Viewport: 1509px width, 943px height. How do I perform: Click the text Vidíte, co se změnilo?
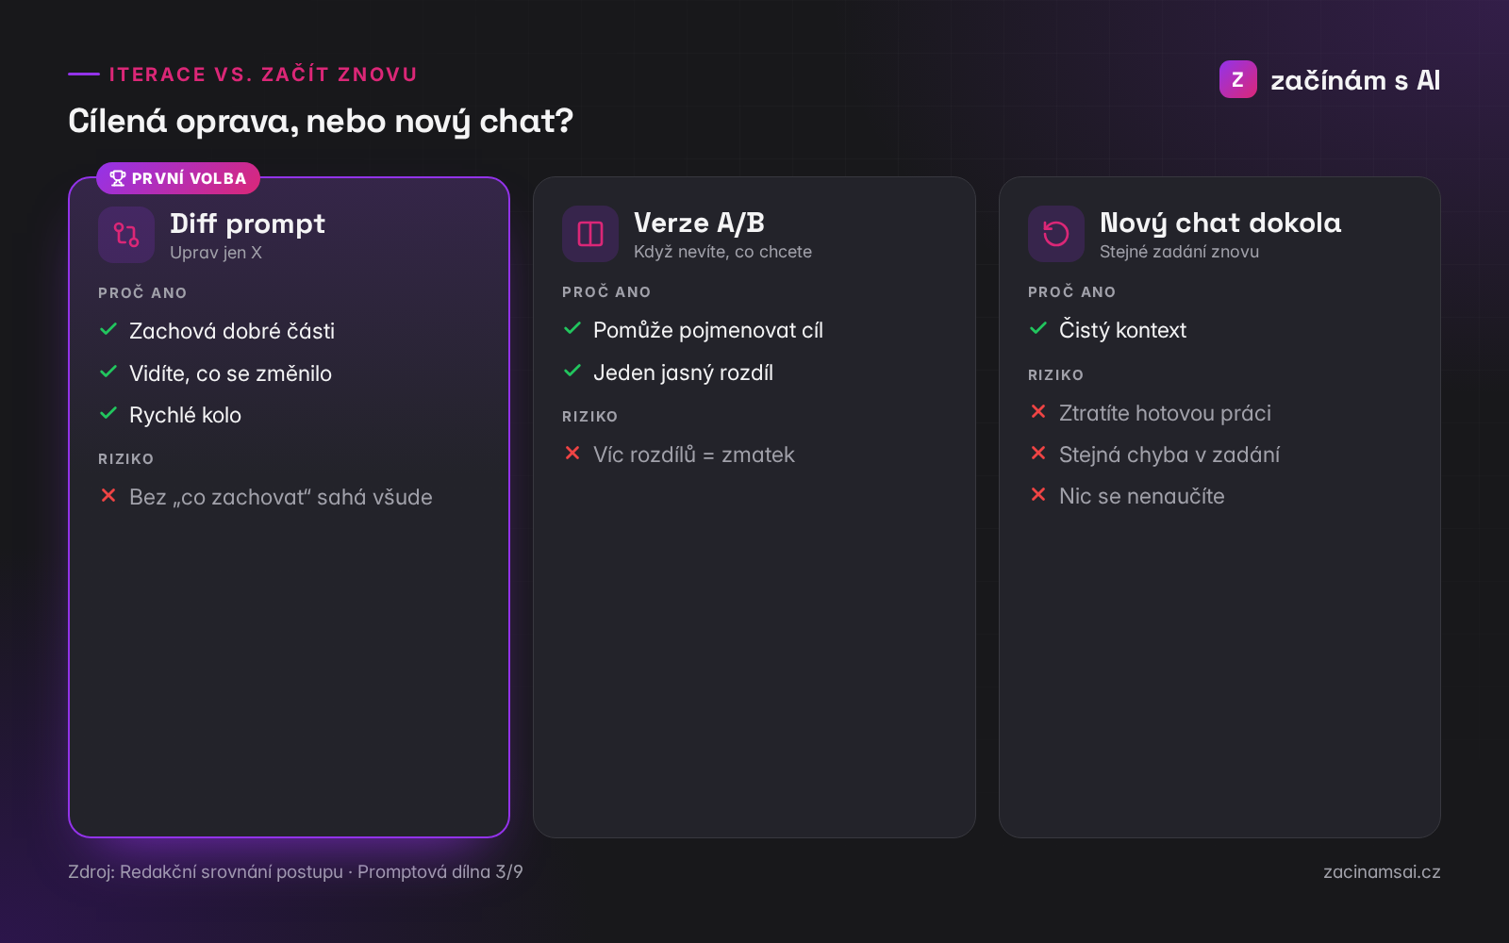click(230, 373)
